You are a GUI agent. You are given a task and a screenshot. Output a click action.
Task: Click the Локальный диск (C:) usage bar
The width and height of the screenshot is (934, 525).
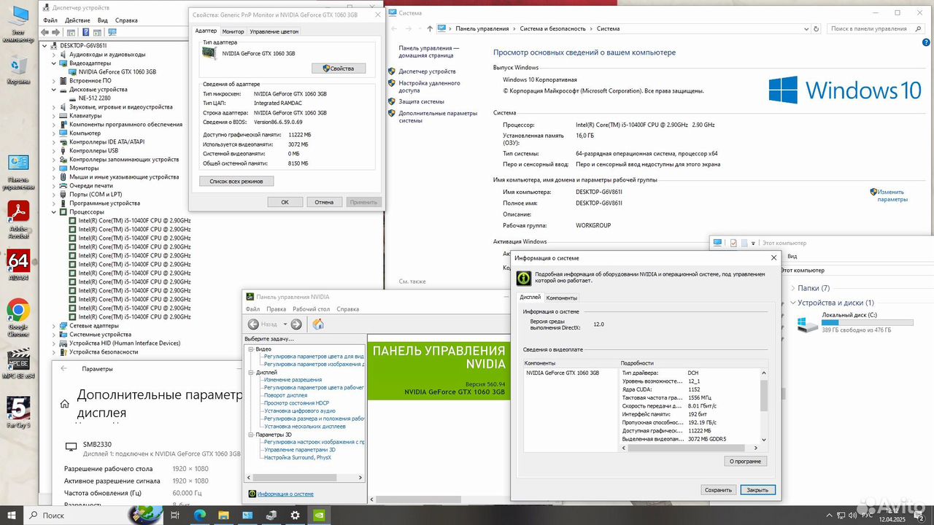[867, 322]
